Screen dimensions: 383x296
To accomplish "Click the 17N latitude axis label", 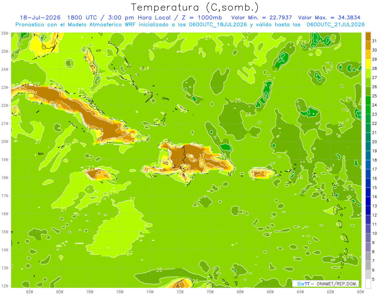I will pyautogui.click(x=4, y=196).
